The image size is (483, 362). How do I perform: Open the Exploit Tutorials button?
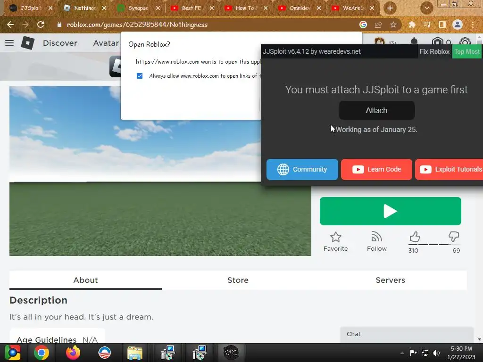tap(449, 169)
